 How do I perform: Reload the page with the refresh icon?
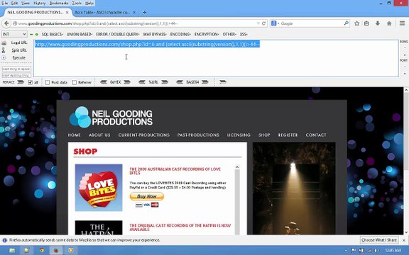263,23
